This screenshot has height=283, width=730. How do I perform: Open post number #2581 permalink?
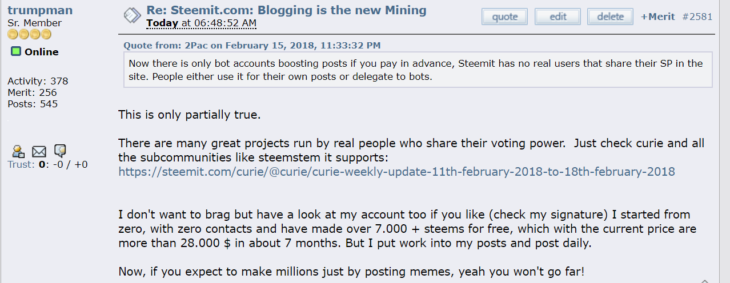click(697, 17)
